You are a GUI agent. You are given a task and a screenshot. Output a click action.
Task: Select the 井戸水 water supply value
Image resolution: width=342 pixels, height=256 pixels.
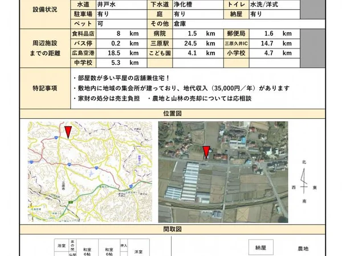107,5
